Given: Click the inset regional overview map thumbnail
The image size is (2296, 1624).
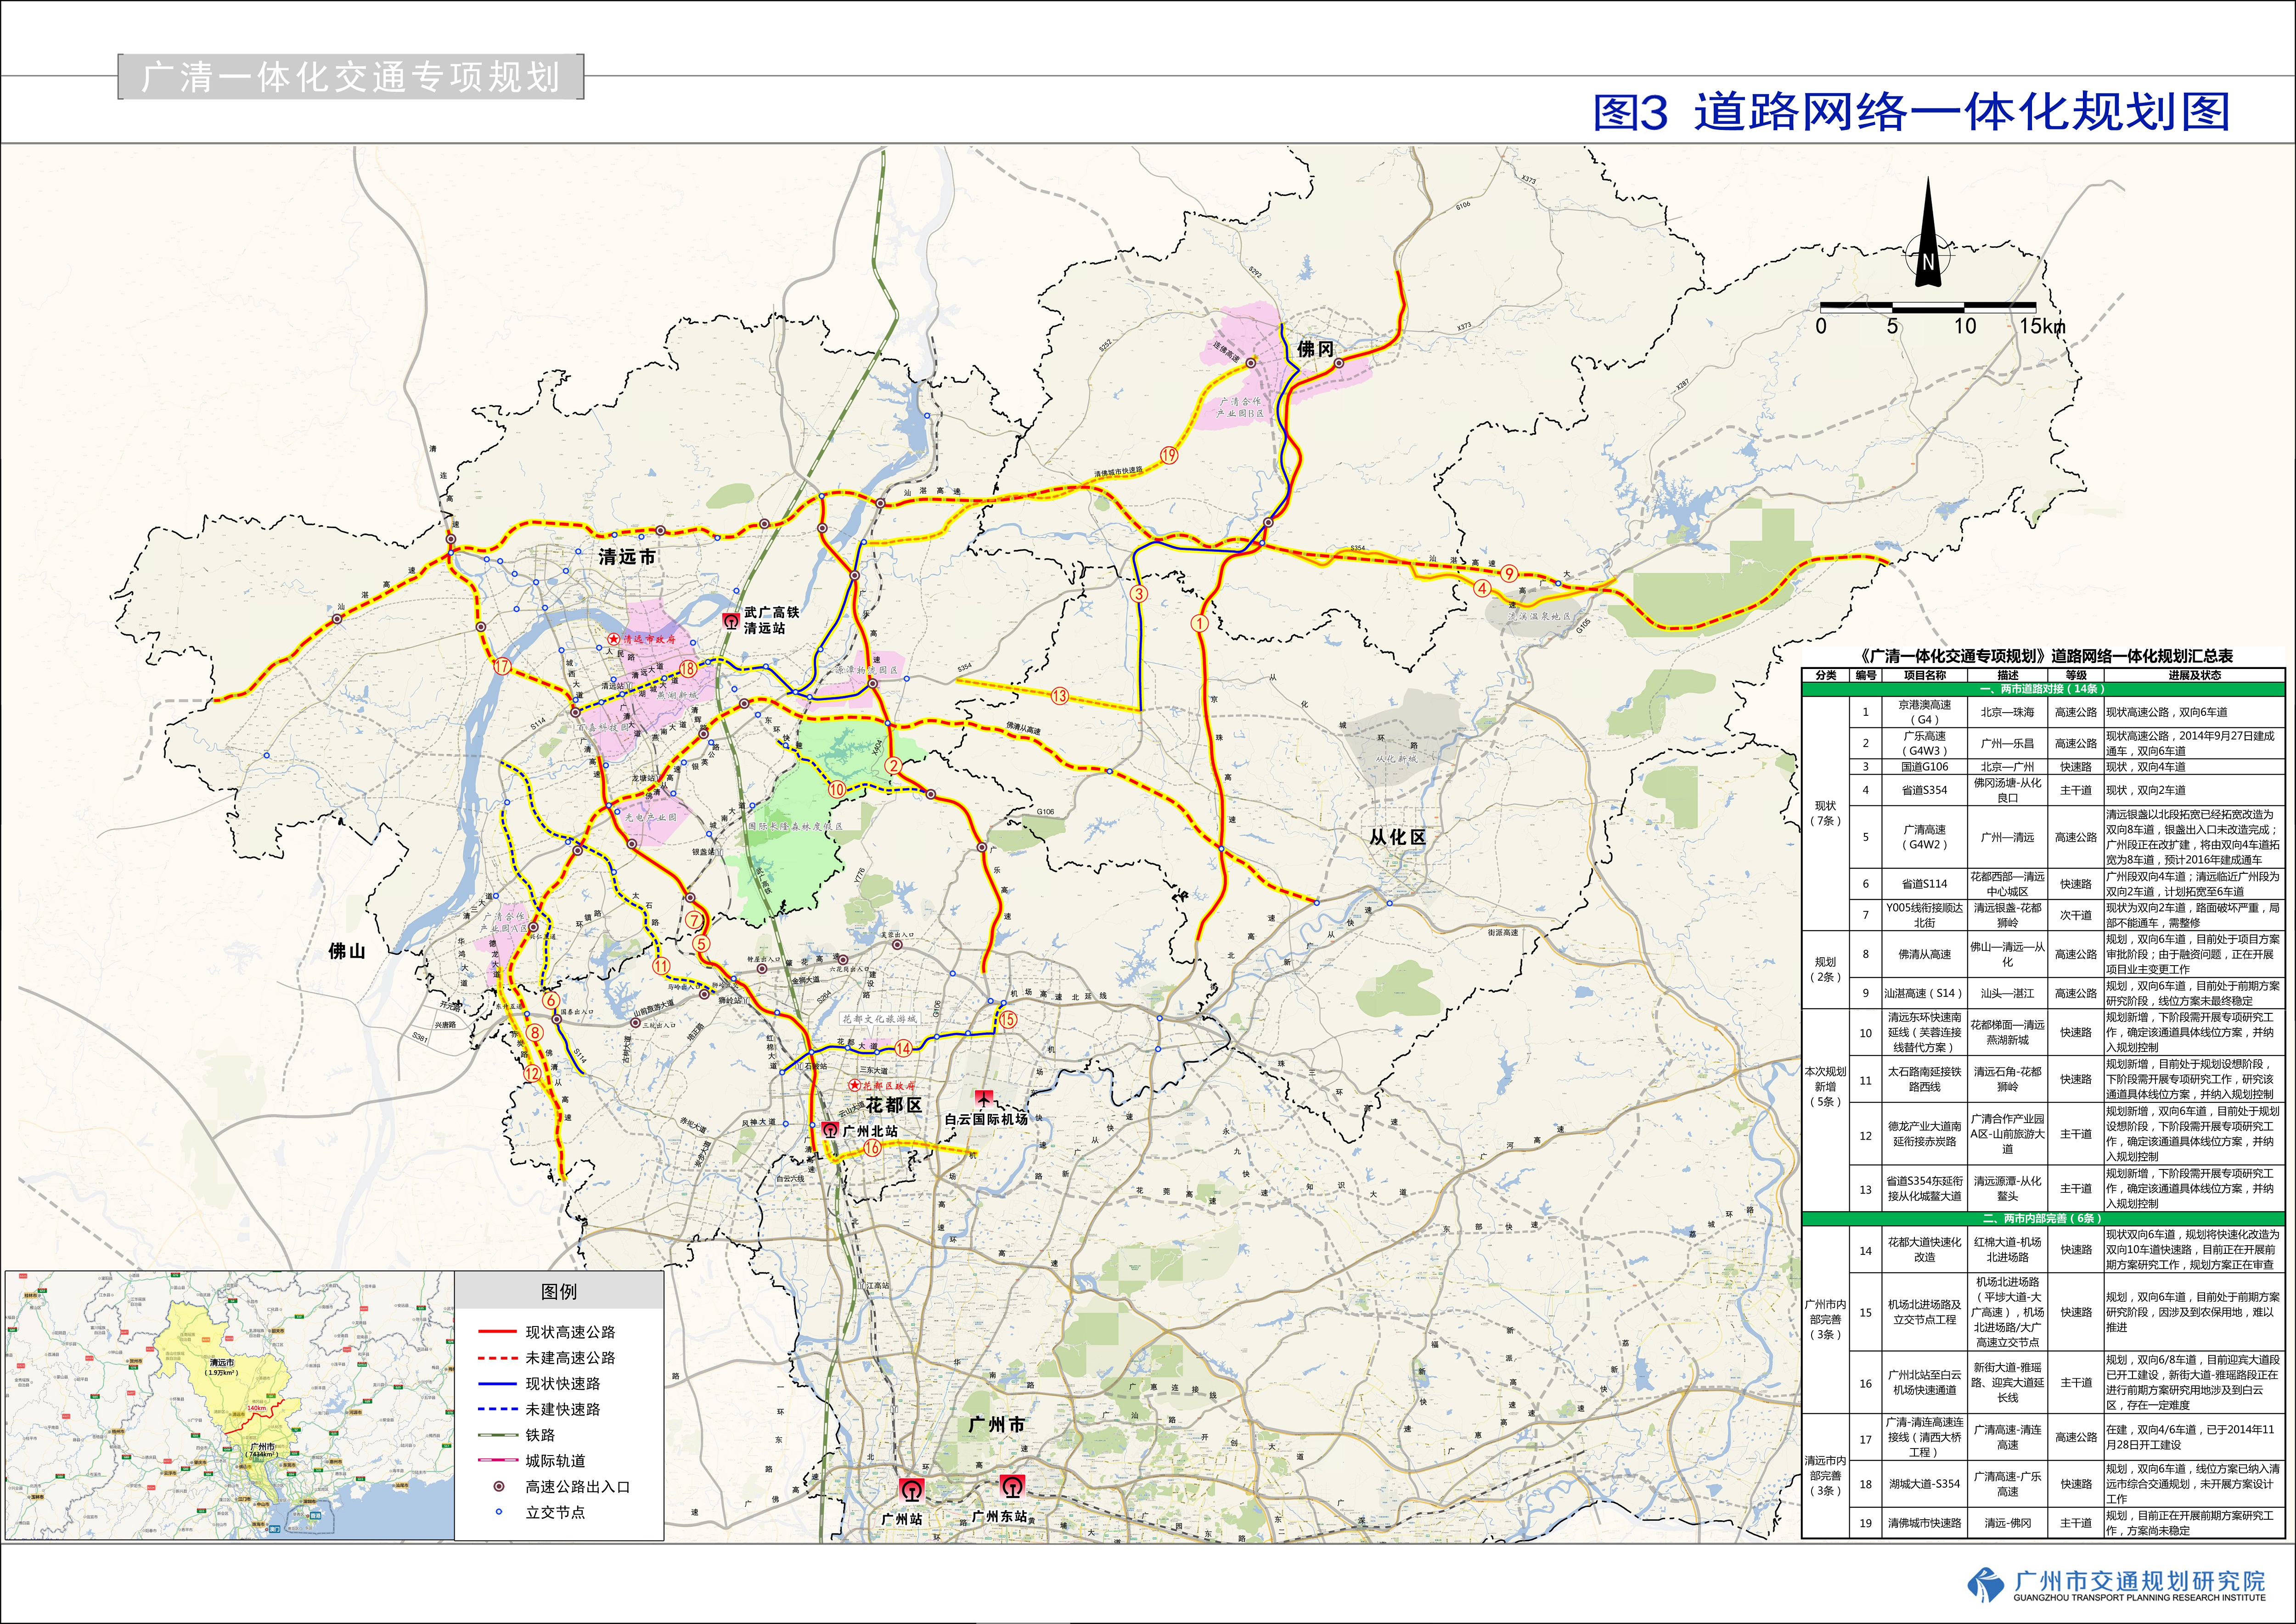Looking at the screenshot, I should point(229,1405).
